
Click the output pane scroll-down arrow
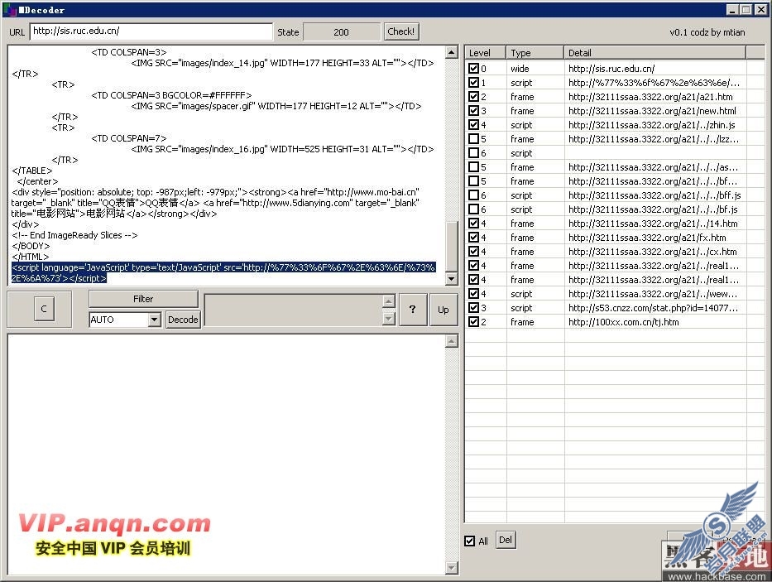click(x=452, y=568)
